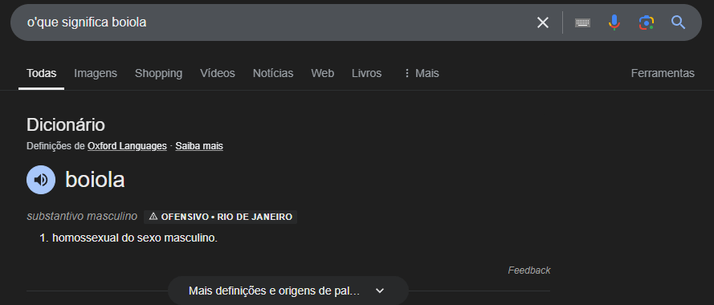Switch to the Shopping tab
This screenshot has width=714, height=305.
pos(158,73)
